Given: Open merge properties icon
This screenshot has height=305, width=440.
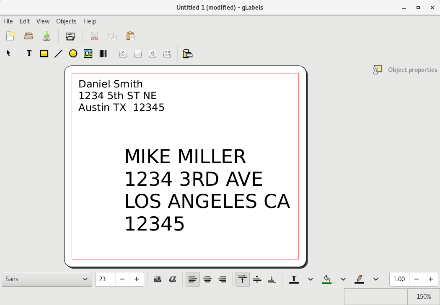Looking at the screenshot, I should (187, 54).
